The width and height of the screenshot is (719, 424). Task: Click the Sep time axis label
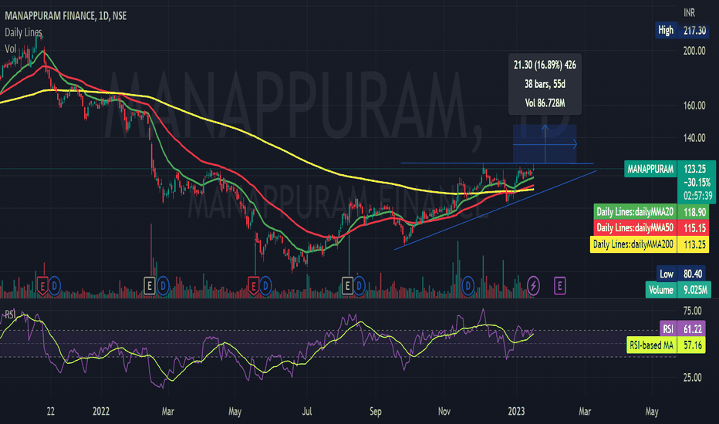pos(376,411)
